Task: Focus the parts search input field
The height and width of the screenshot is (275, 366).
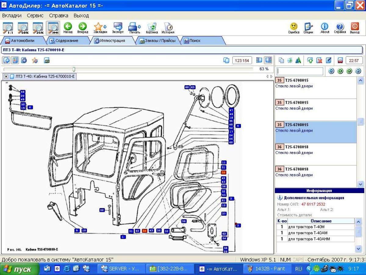Action: (x=300, y=71)
